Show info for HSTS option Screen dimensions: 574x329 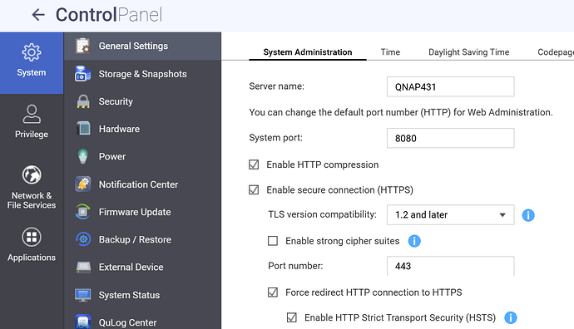coord(510,317)
